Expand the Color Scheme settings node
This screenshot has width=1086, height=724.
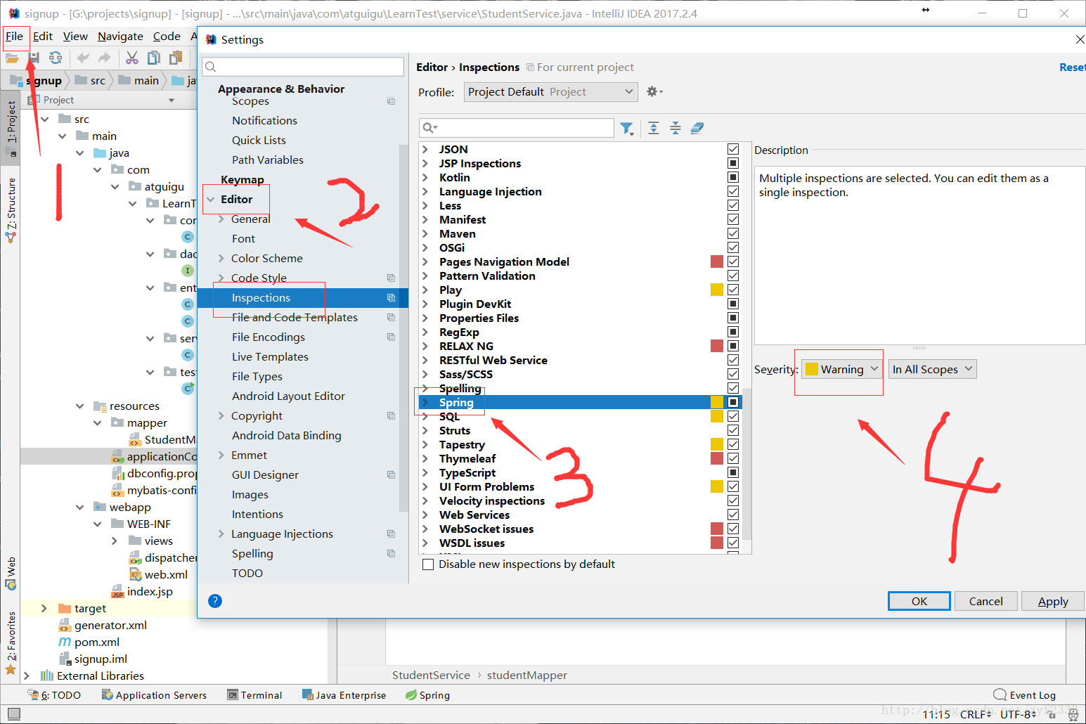coord(221,258)
